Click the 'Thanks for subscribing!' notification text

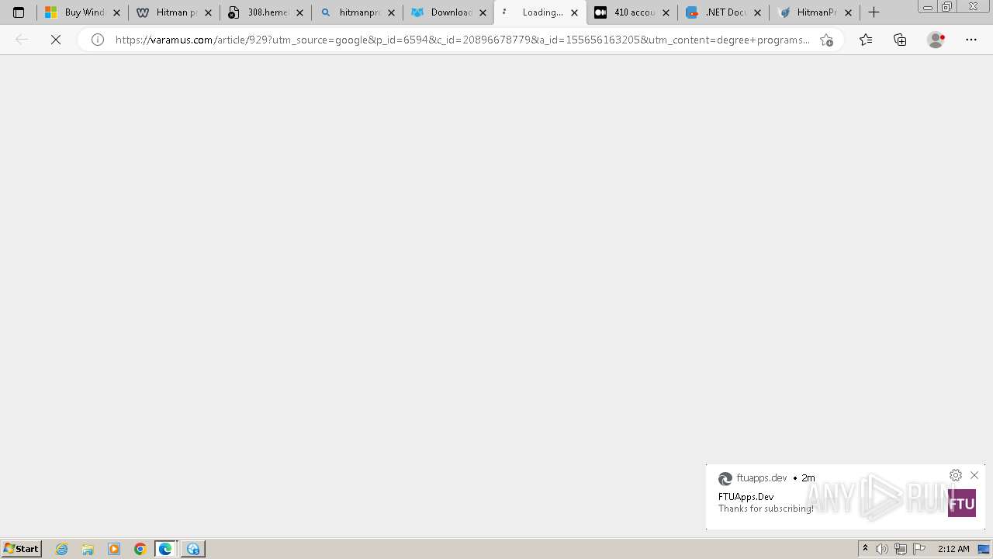(x=766, y=509)
